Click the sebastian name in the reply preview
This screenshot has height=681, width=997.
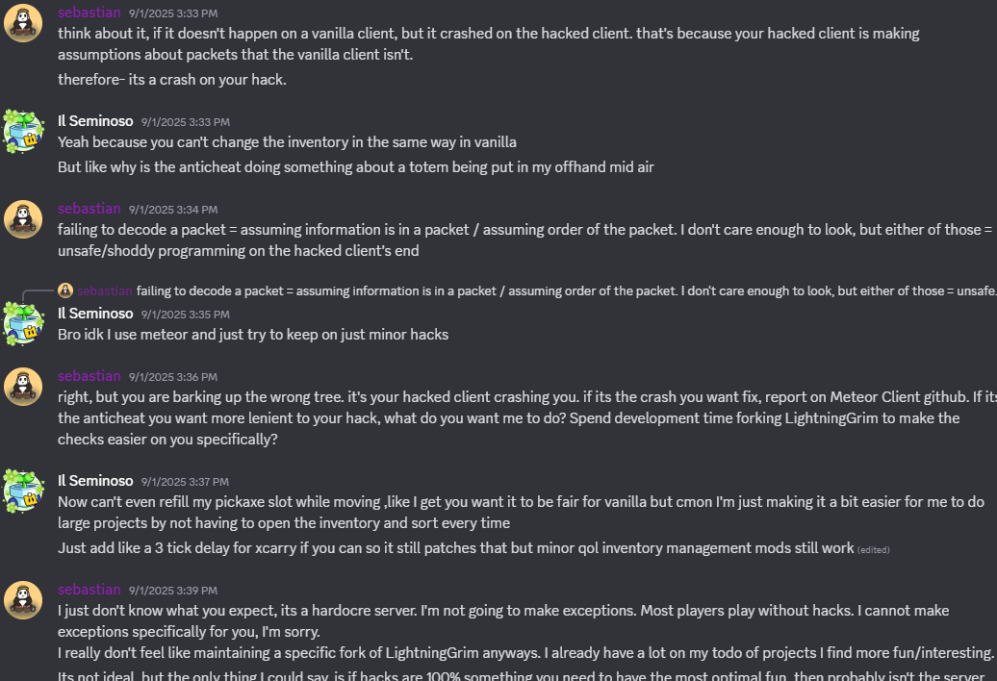click(x=104, y=290)
